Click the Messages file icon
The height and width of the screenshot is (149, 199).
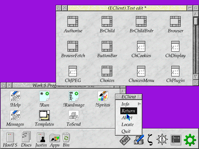(15, 116)
